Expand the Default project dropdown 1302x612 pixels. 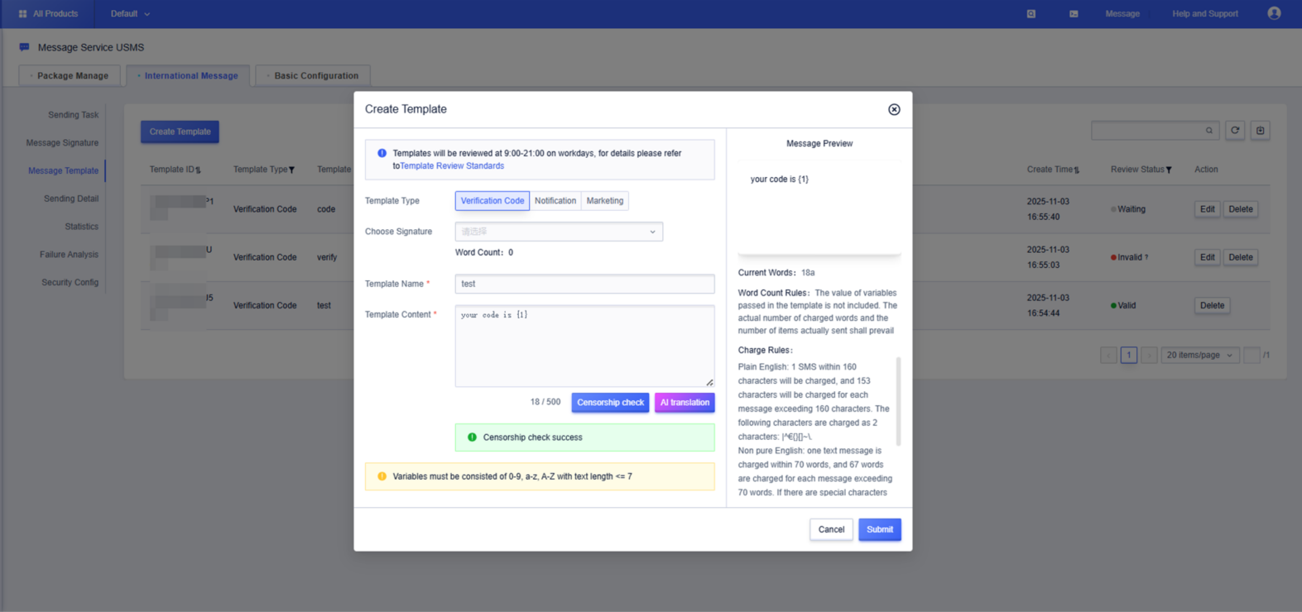pos(130,14)
